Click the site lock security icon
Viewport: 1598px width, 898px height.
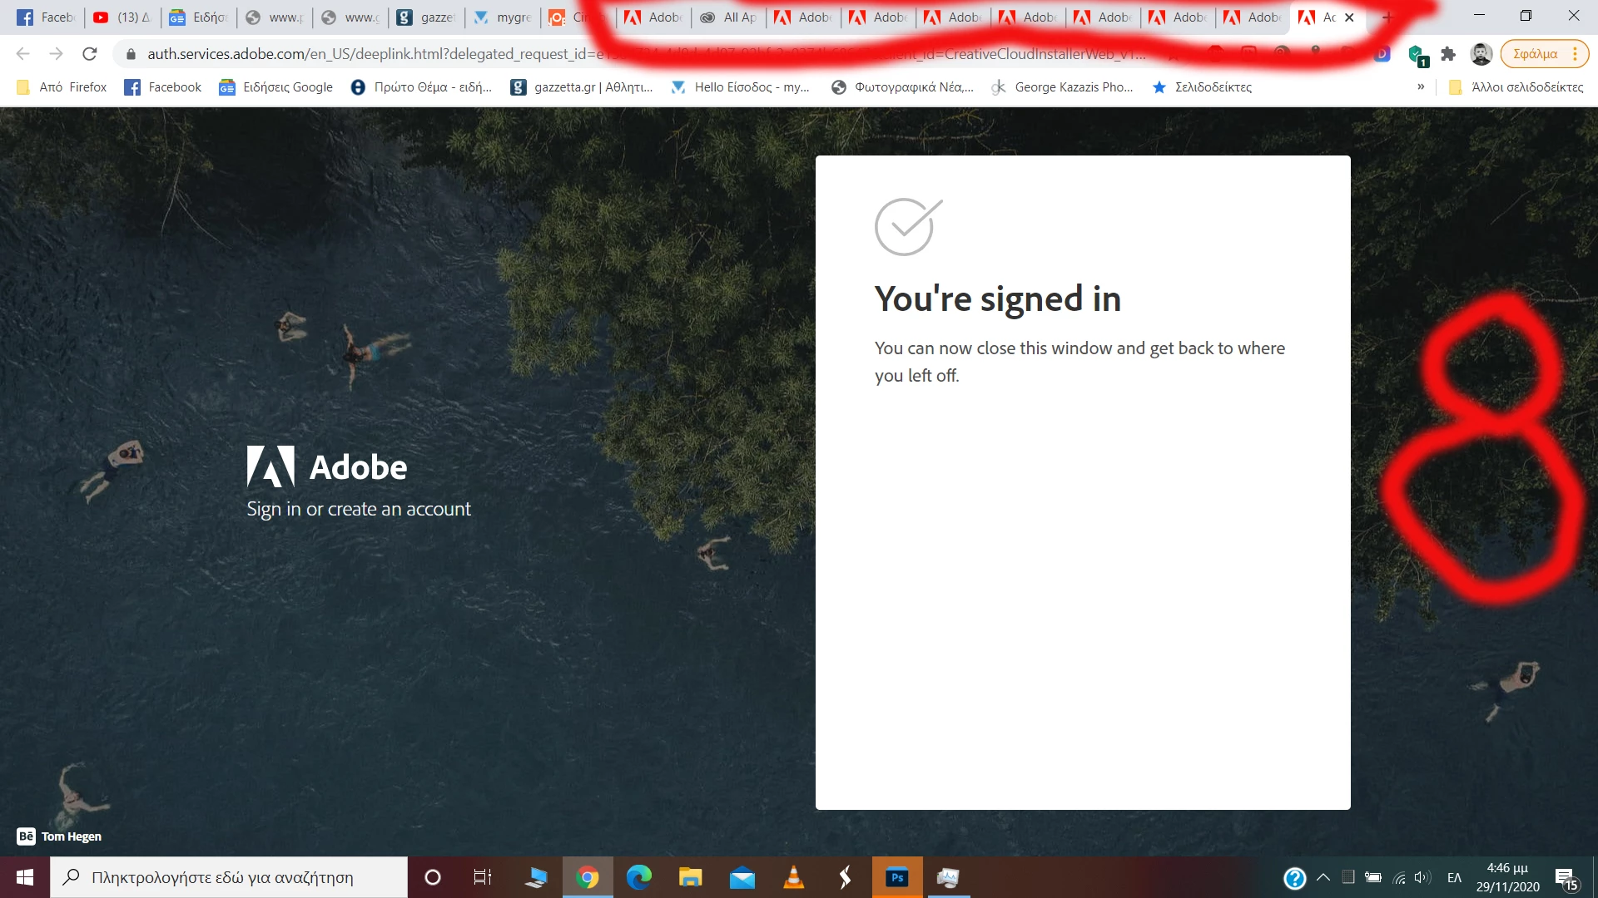pyautogui.click(x=131, y=54)
